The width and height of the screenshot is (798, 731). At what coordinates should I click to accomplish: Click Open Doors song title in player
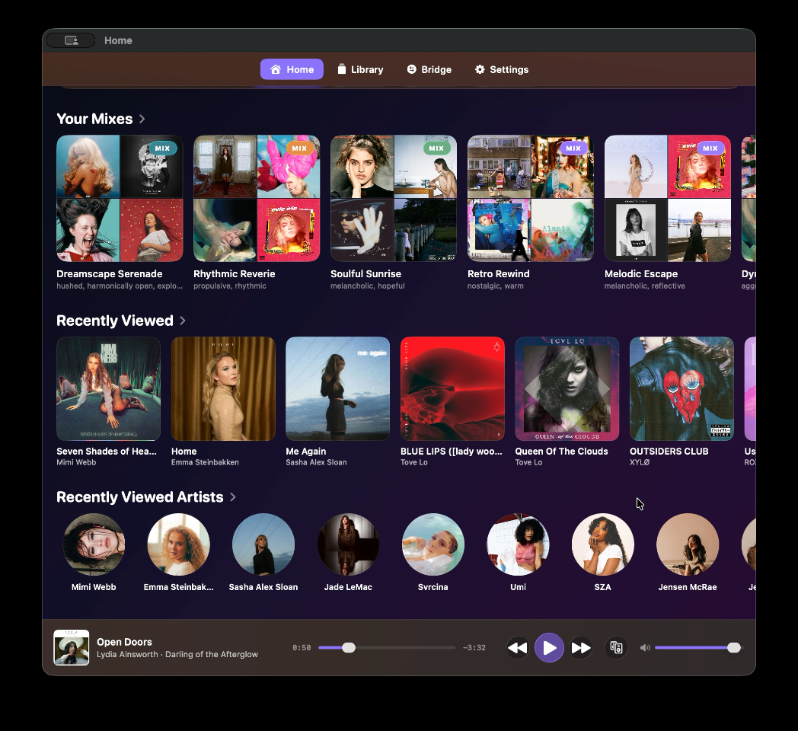tap(124, 642)
